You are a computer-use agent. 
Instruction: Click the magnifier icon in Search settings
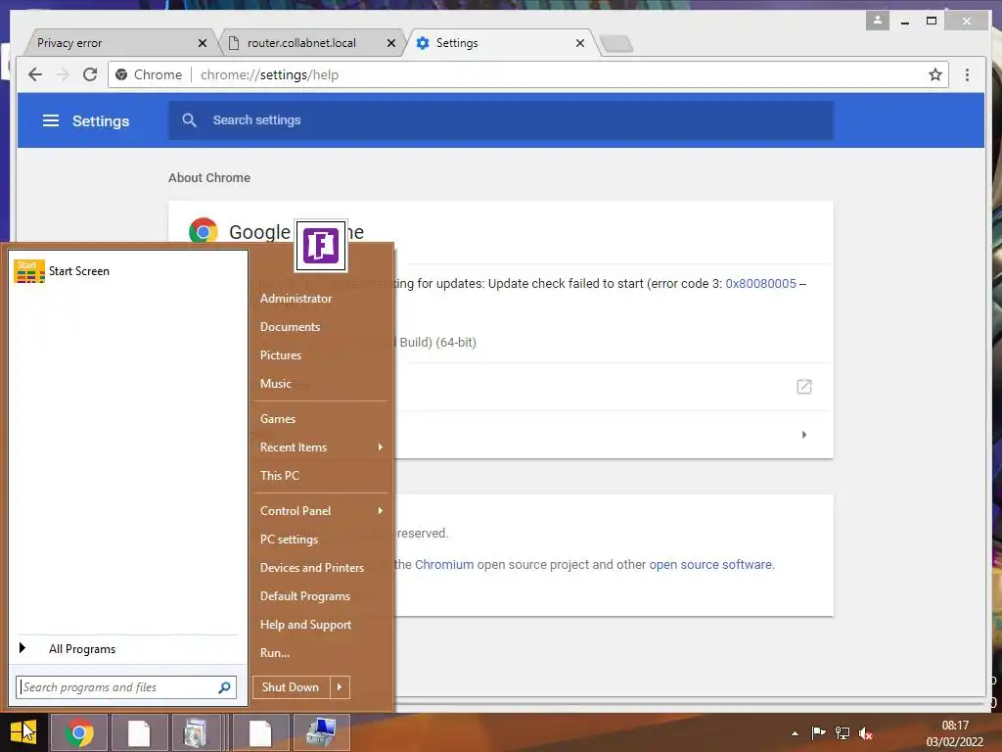point(189,120)
